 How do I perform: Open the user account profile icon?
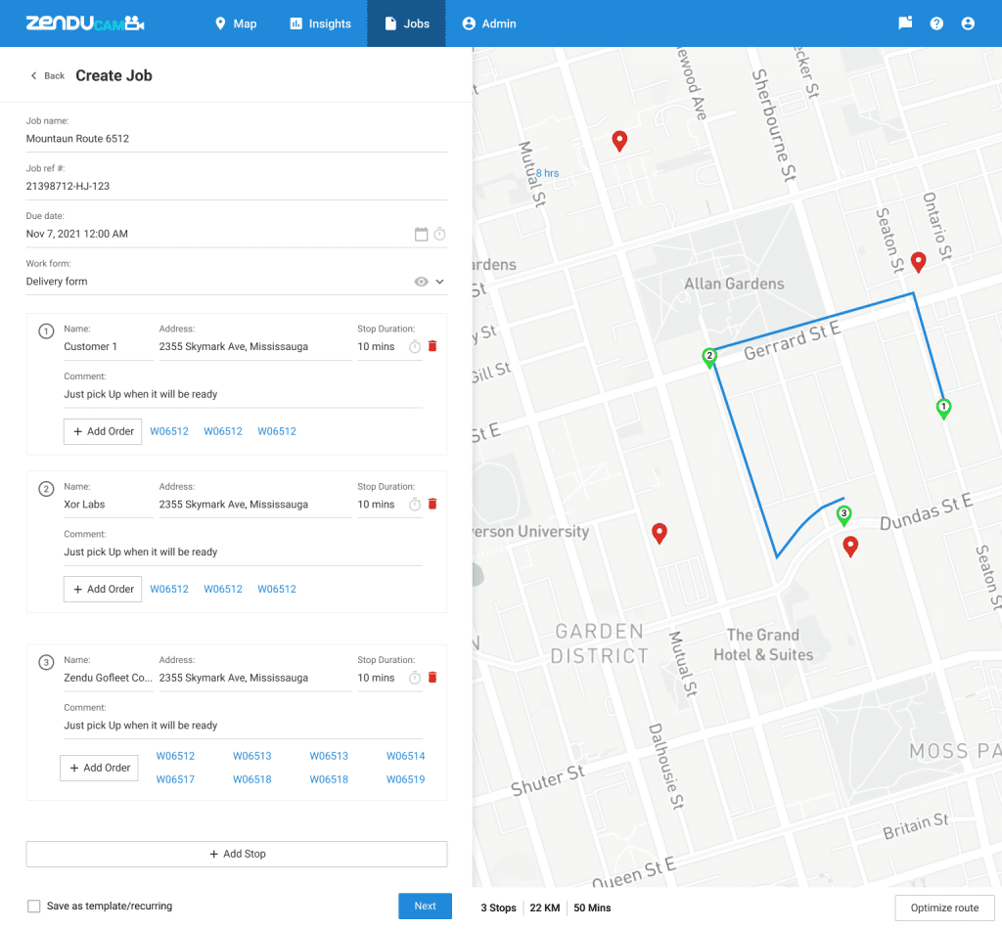point(968,23)
